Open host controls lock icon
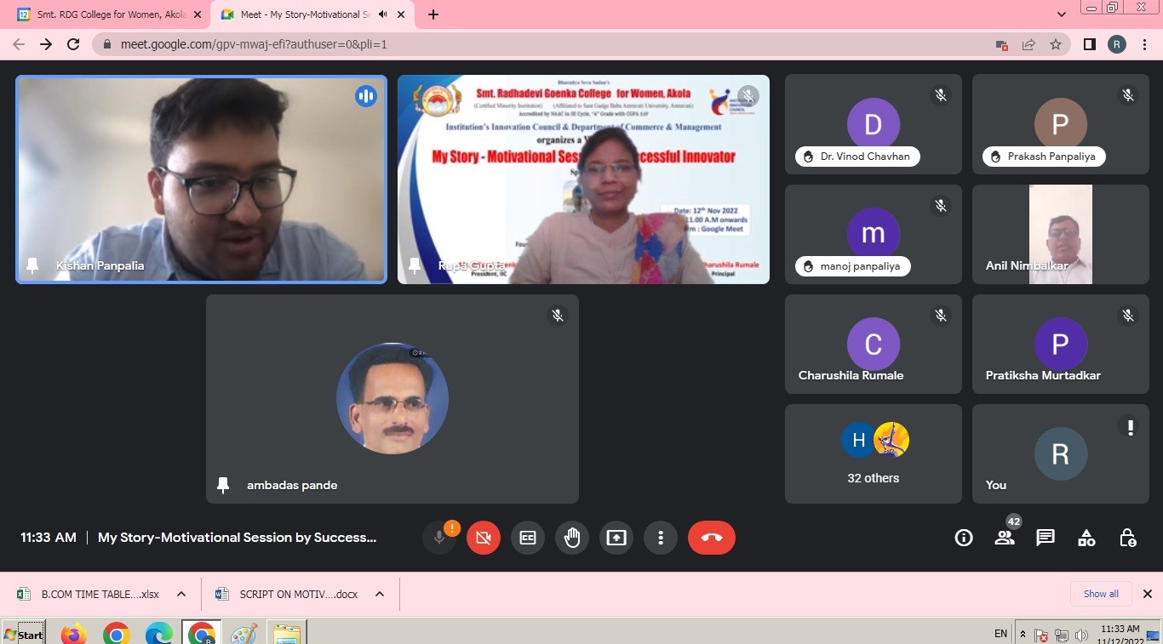 [x=1127, y=538]
